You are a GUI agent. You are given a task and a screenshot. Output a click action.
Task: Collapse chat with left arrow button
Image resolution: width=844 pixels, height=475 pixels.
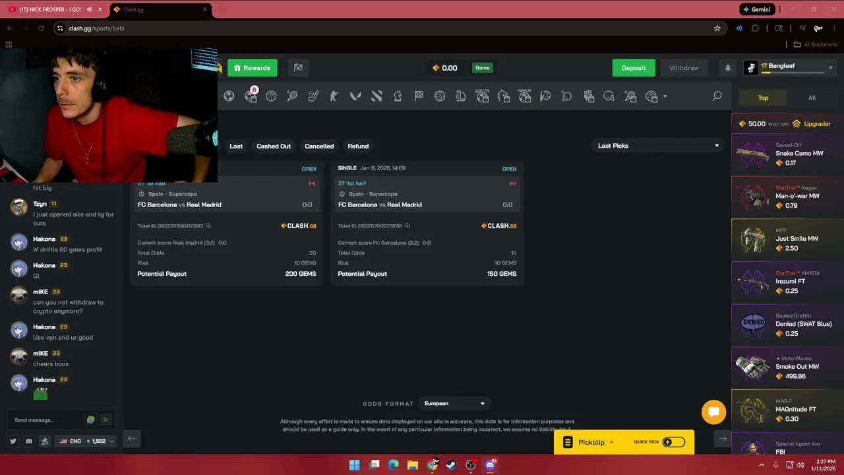(132, 439)
